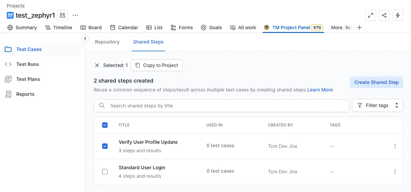Toggle the select-all header checkbox
The width and height of the screenshot is (411, 192).
105,125
